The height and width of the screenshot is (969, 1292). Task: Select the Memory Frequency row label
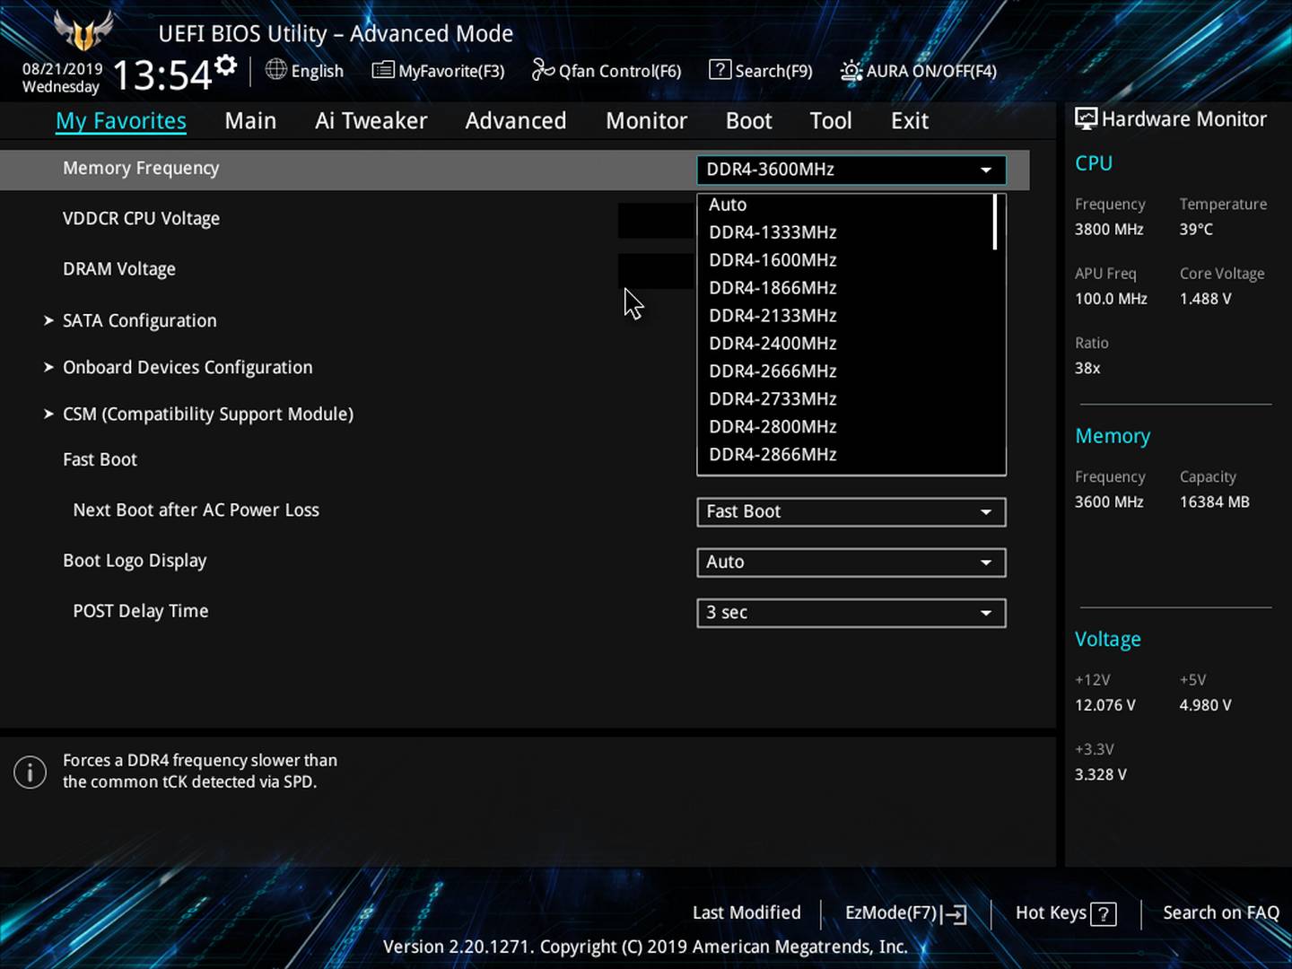tap(141, 168)
